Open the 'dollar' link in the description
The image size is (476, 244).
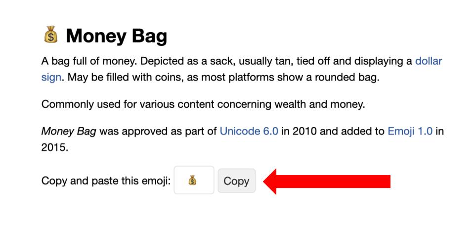[x=429, y=61]
